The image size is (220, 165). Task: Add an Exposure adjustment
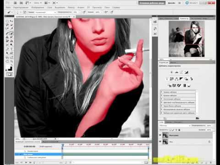(x=187, y=72)
